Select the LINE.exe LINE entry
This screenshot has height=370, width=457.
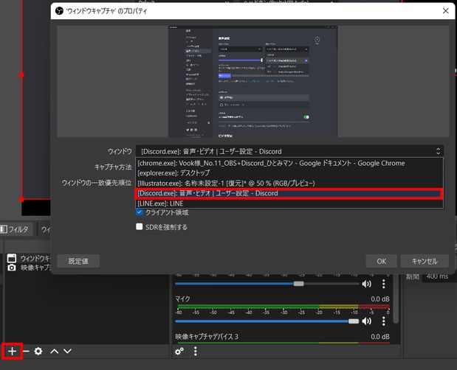click(289, 203)
